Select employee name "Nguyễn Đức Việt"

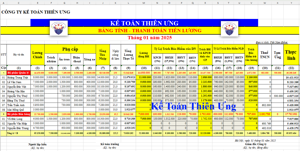pos(18,87)
